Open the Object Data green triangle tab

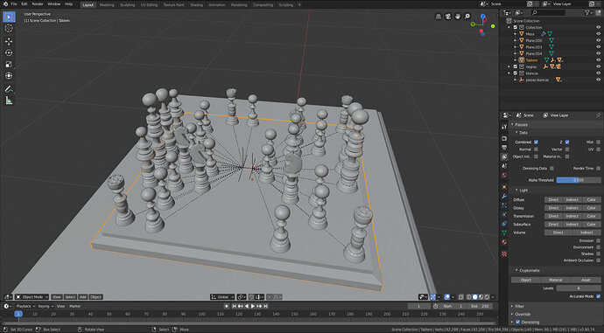coord(504,232)
